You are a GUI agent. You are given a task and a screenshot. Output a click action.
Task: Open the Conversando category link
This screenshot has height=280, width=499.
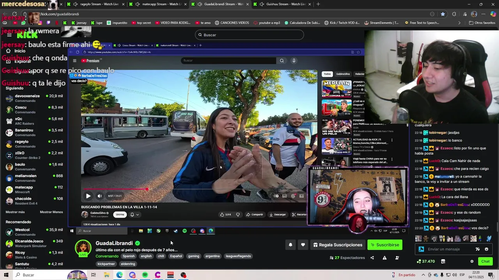107,256
